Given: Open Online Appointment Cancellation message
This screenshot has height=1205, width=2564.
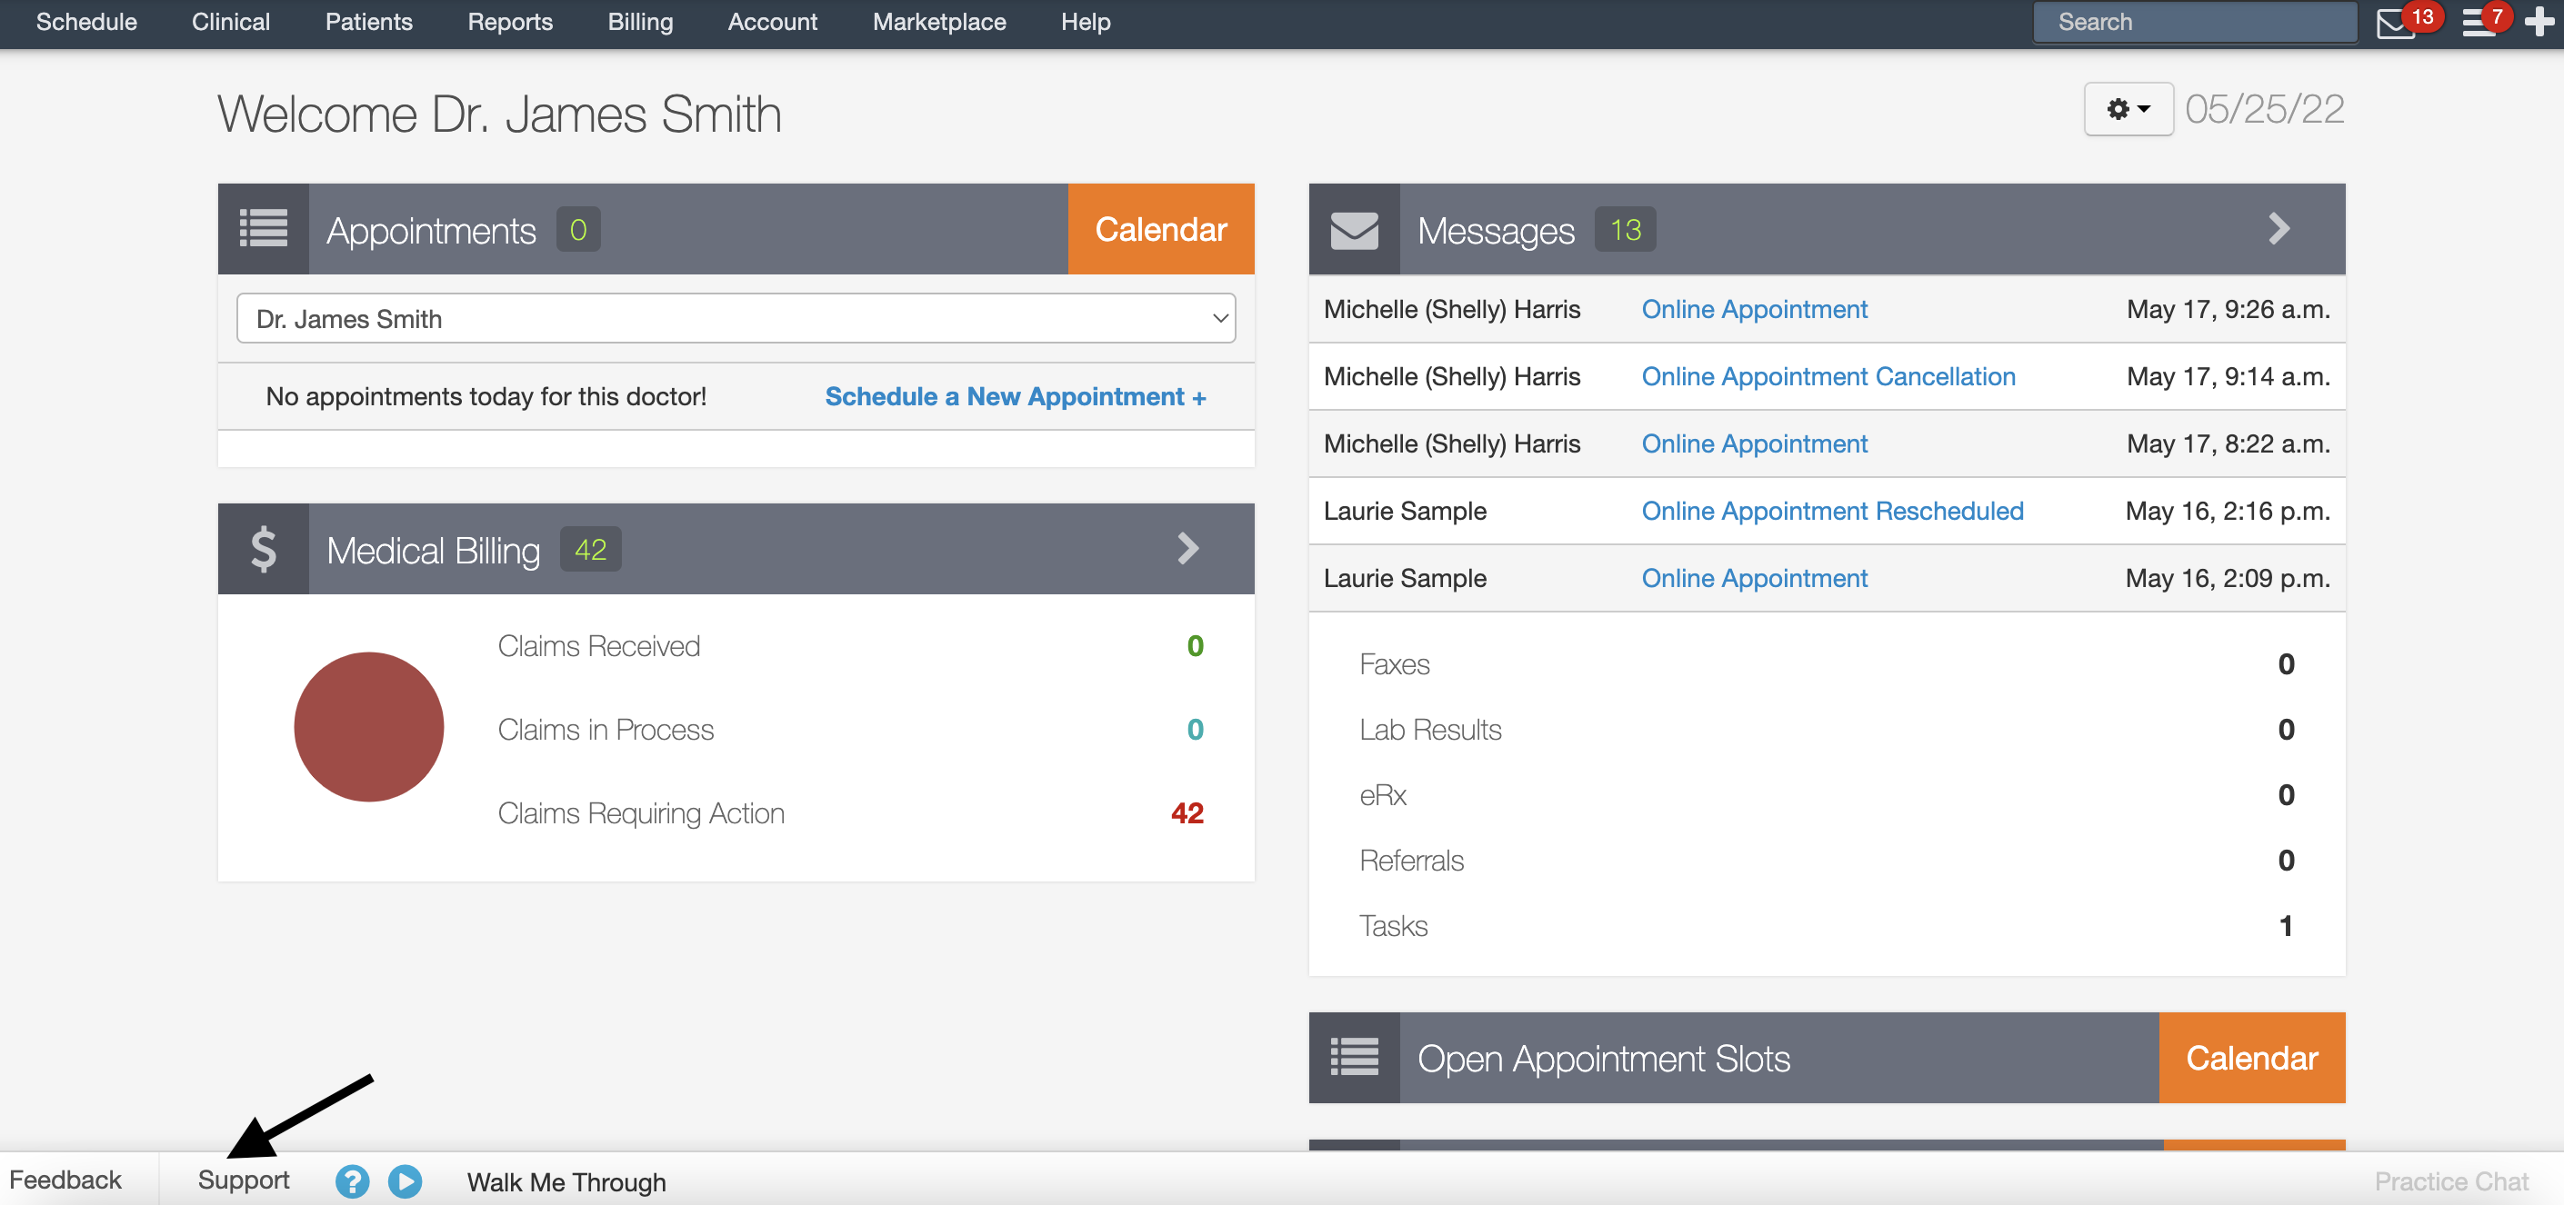Looking at the screenshot, I should [x=1828, y=376].
